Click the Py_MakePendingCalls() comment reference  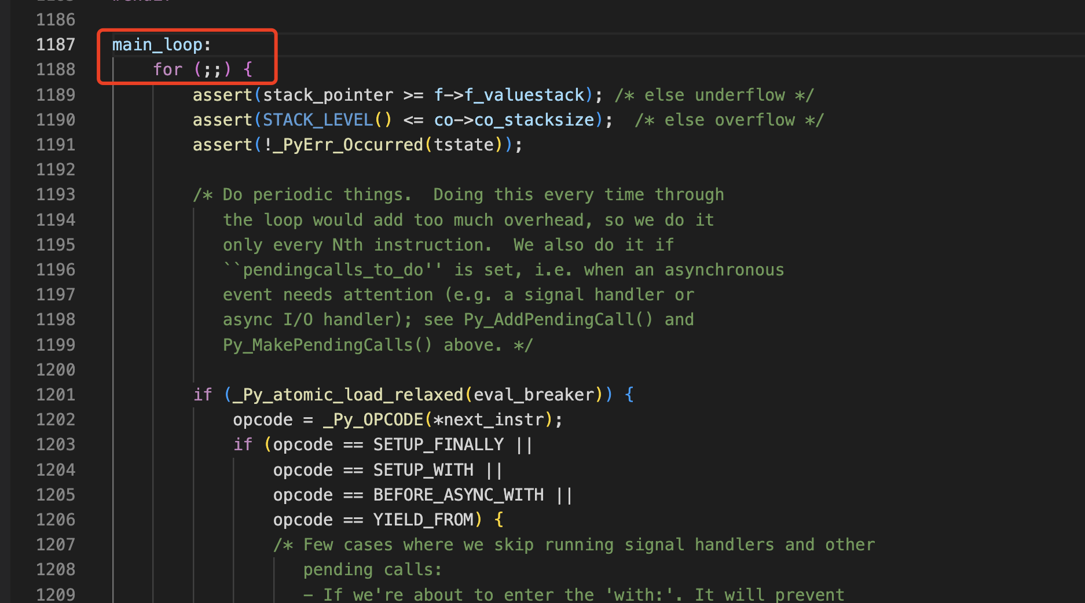point(327,344)
